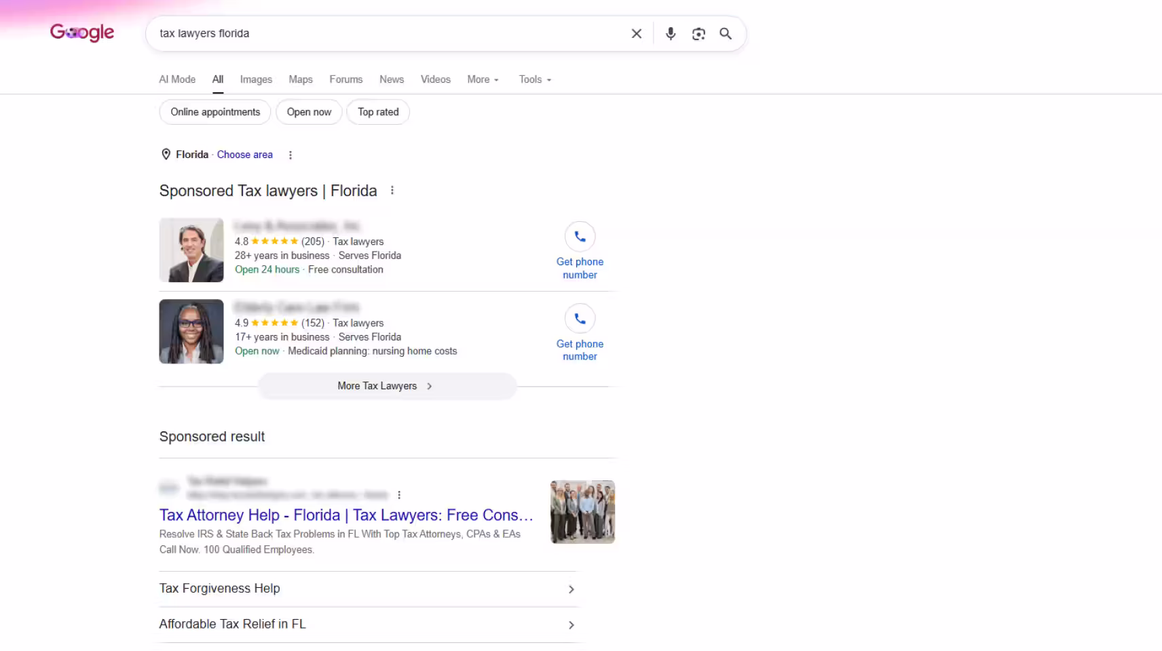Image resolution: width=1162 pixels, height=651 pixels.
Task: Click the 4.8 star rating (205) text
Action: point(280,241)
